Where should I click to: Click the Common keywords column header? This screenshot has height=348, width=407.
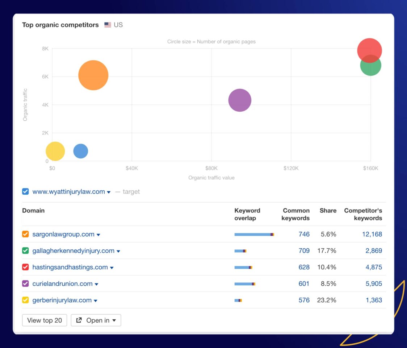click(295, 214)
